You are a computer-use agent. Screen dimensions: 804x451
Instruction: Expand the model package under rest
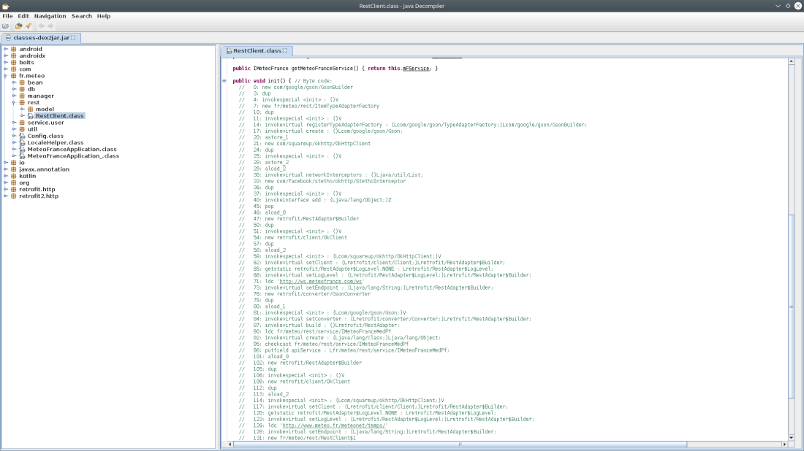(22, 109)
